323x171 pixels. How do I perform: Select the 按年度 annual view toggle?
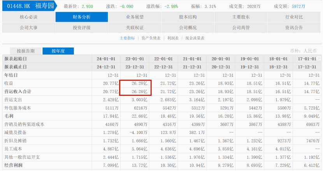pos(58,51)
